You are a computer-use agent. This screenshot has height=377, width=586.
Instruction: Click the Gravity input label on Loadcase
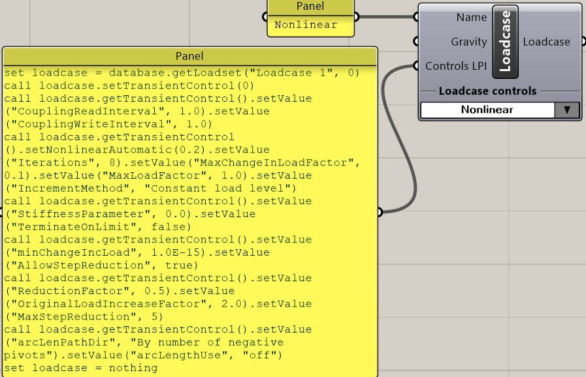pos(468,42)
